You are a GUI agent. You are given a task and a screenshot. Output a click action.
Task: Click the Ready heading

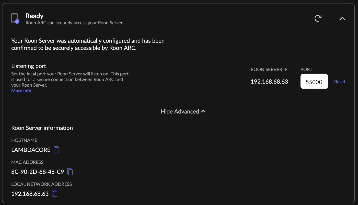pyautogui.click(x=34, y=16)
